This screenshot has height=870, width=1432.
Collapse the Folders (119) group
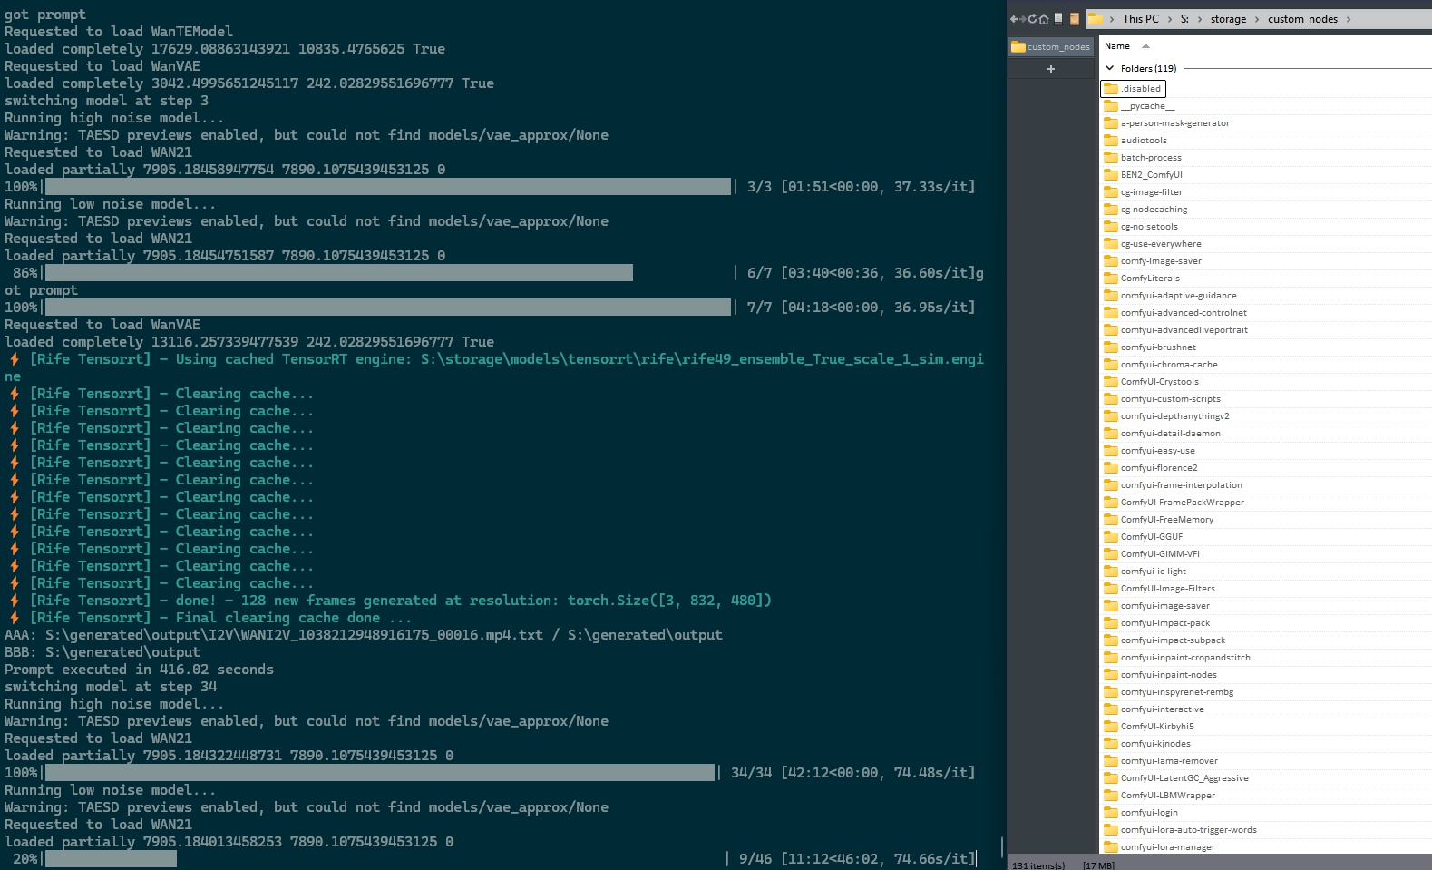point(1109,68)
